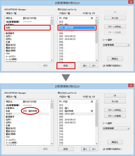135x156 pixels.
Task: Click キャンセル button in upper dialog
Action: point(115,18)
